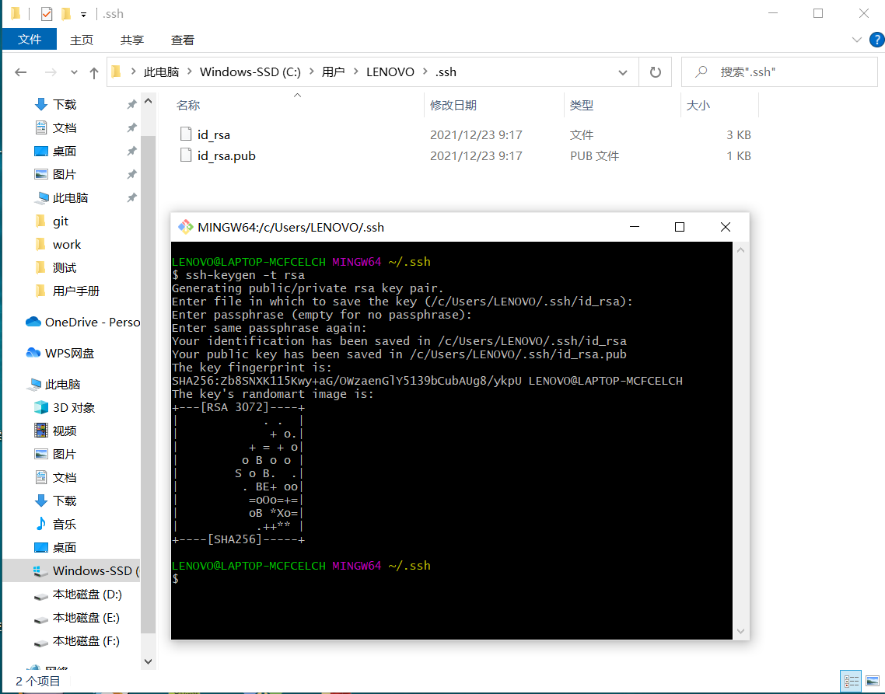The height and width of the screenshot is (694, 885).
Task: Open 图片 pinned in Quick access
Action: [x=65, y=174]
